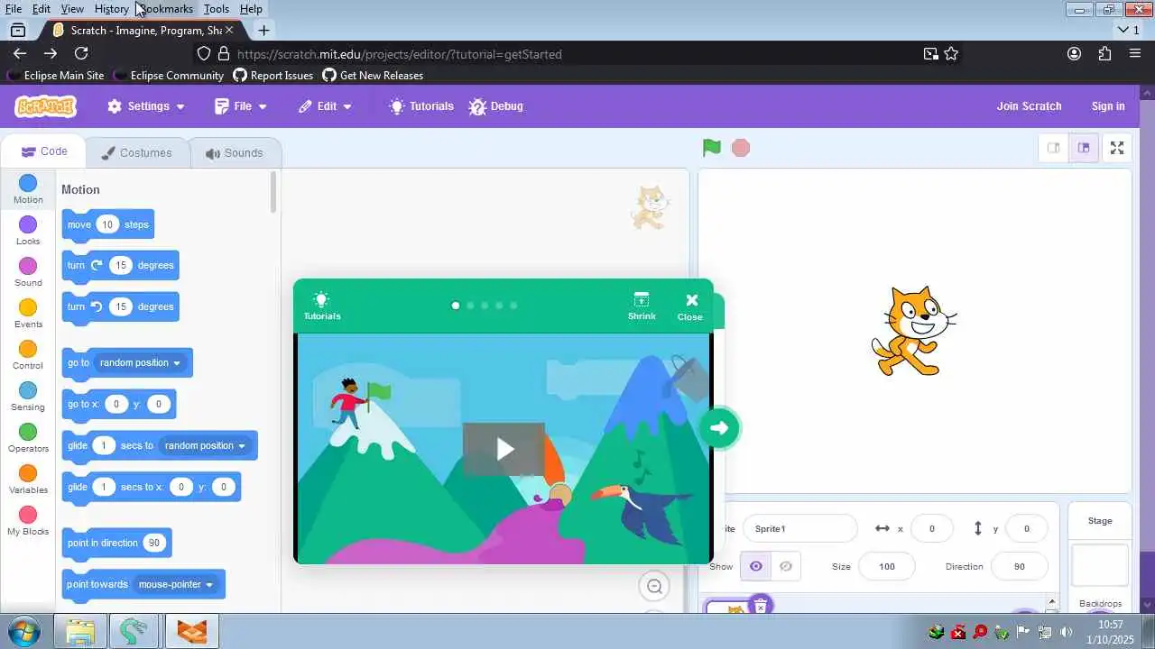Viewport: 1155px width, 649px height.
Task: Select the Looks block category
Action: point(28,231)
